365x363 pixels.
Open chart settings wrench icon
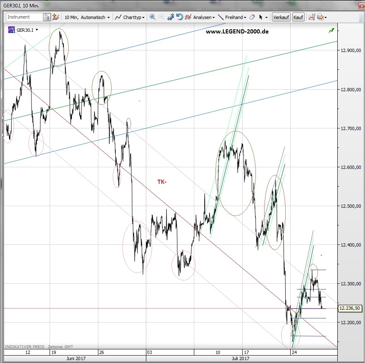tap(310, 17)
